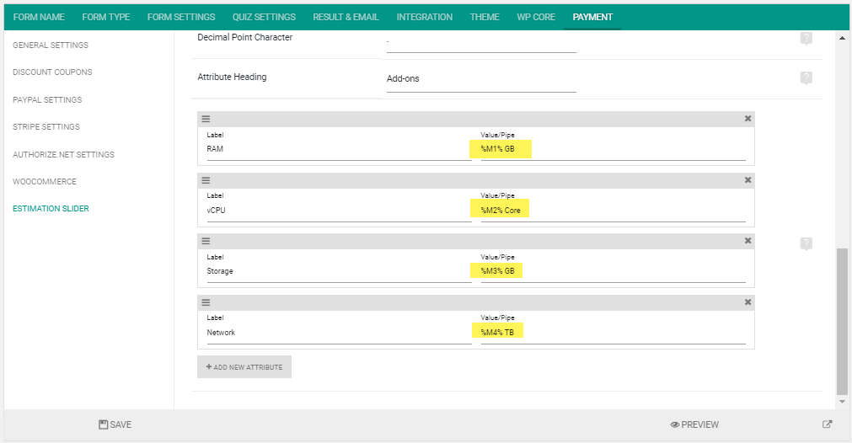The width and height of the screenshot is (852, 443).
Task: Edit the %M2% Core value field
Action: [x=613, y=211]
